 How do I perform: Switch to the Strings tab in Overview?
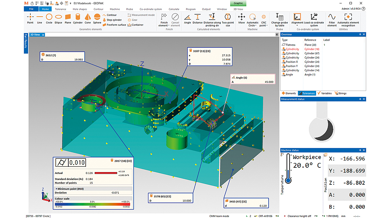click(341, 94)
